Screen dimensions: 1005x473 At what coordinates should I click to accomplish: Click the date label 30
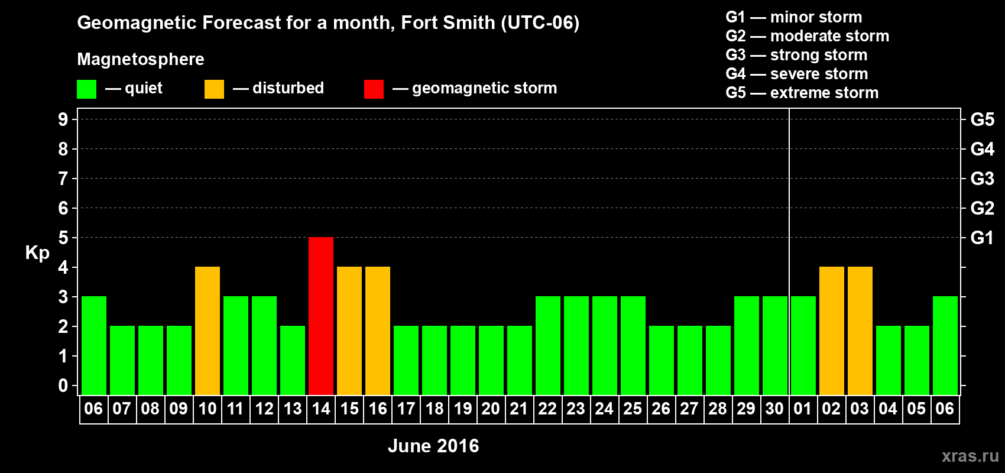click(x=774, y=409)
